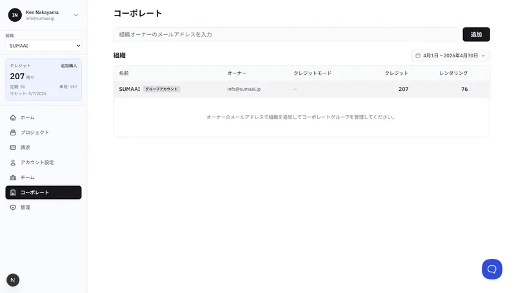Open the chat support bubble
Viewport: 516px width, 293px height.
[x=492, y=269]
